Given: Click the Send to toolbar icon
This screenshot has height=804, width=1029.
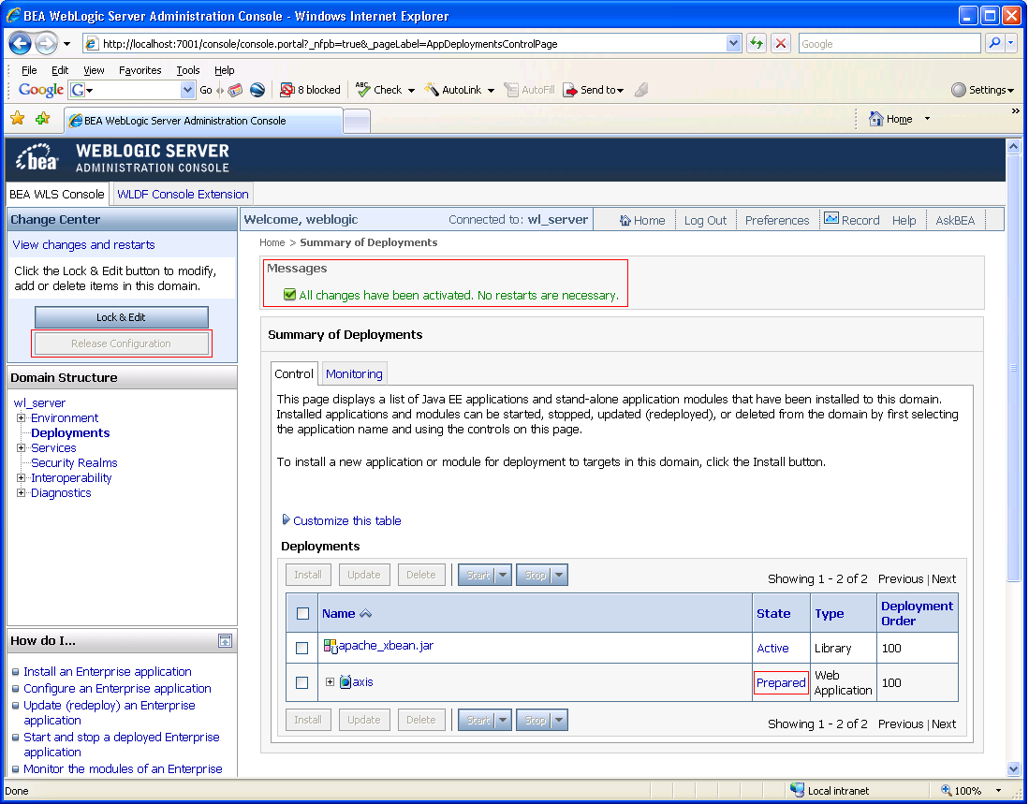Looking at the screenshot, I should [x=570, y=90].
